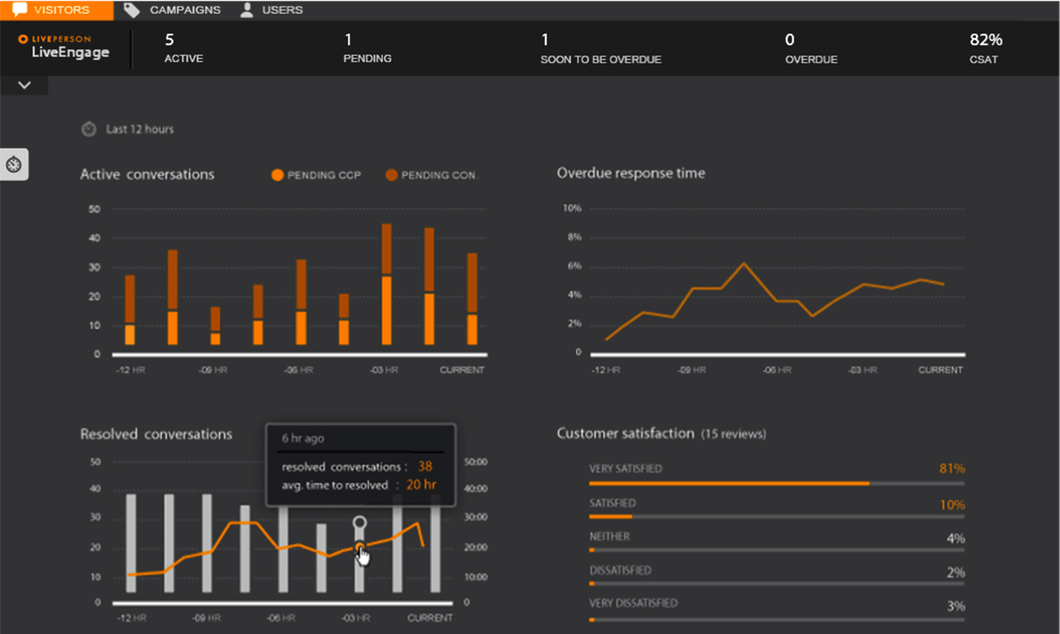Open the compass icon on left edge
Image resolution: width=1060 pixels, height=634 pixels.
pos(14,164)
